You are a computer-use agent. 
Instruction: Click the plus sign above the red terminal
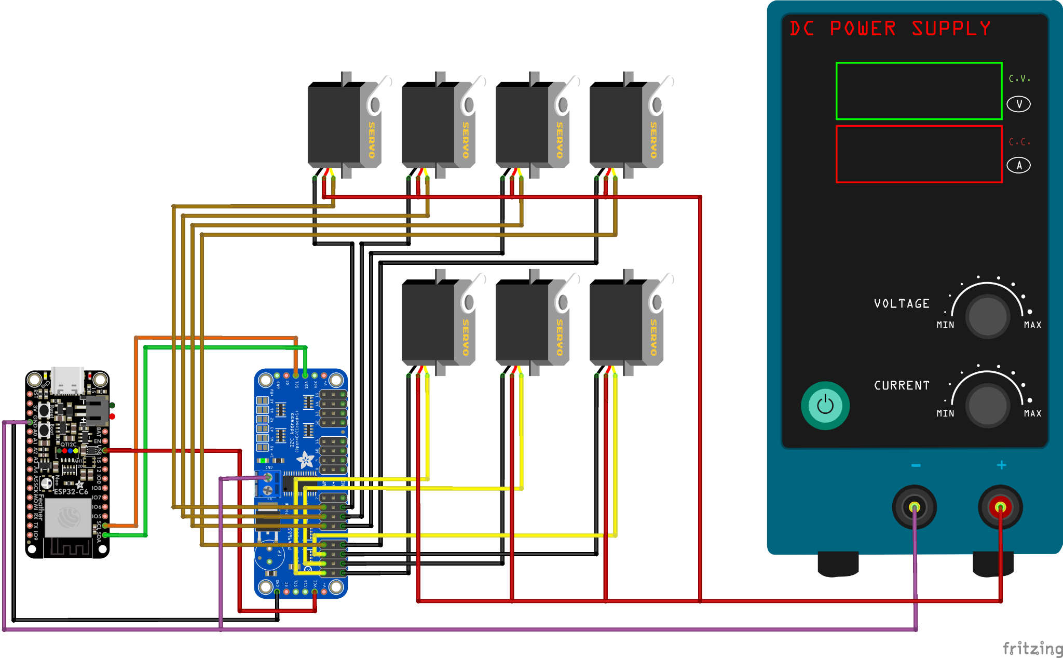coord(1001,465)
